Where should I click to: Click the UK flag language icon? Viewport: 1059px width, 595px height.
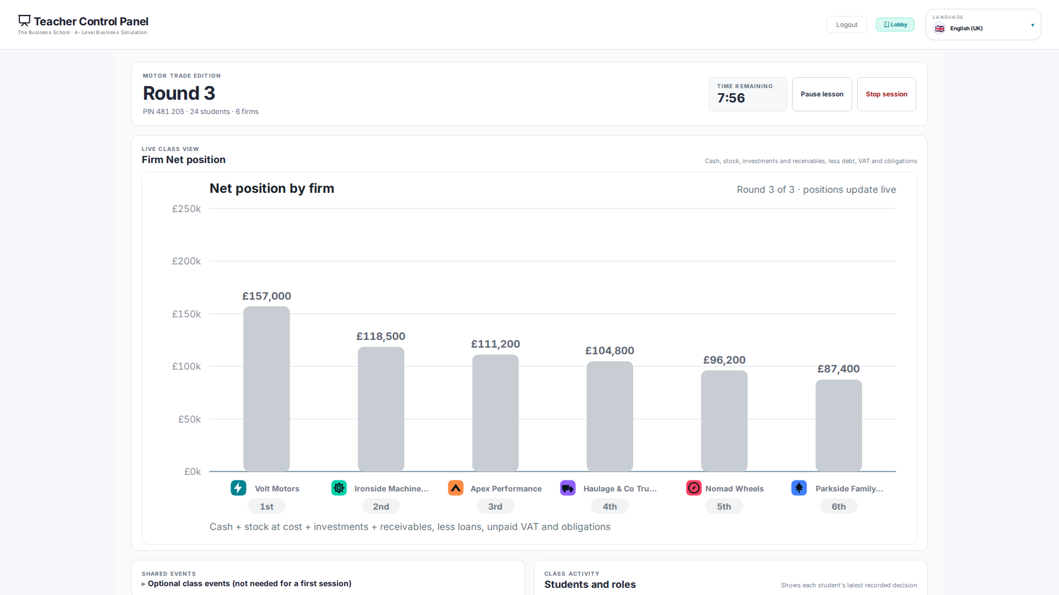(x=940, y=29)
